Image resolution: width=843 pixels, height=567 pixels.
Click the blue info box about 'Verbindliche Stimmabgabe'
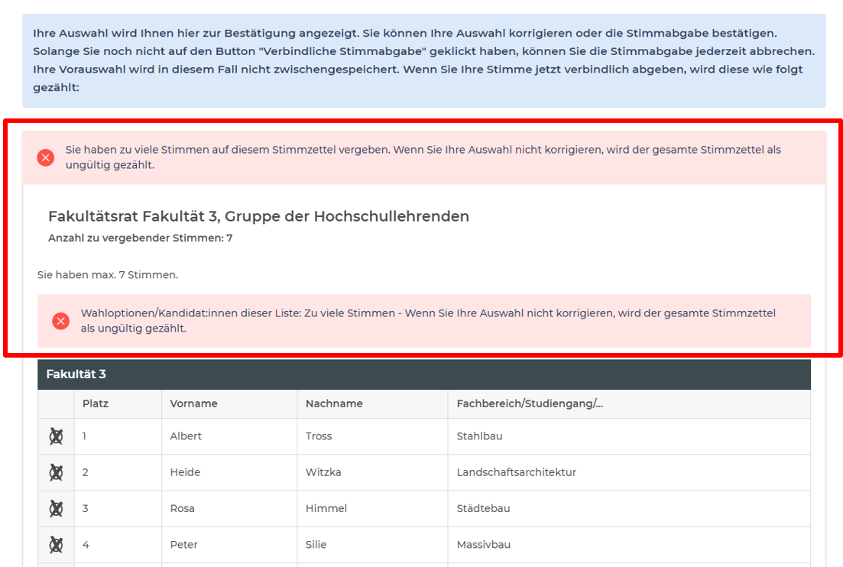coord(424,60)
